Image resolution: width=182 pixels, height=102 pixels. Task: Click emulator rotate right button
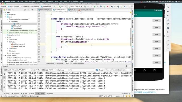168,24
